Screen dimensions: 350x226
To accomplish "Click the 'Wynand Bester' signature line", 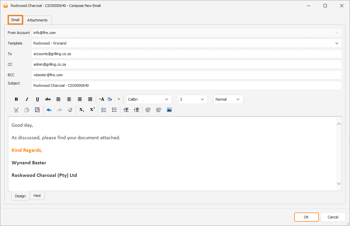I will click(29, 163).
